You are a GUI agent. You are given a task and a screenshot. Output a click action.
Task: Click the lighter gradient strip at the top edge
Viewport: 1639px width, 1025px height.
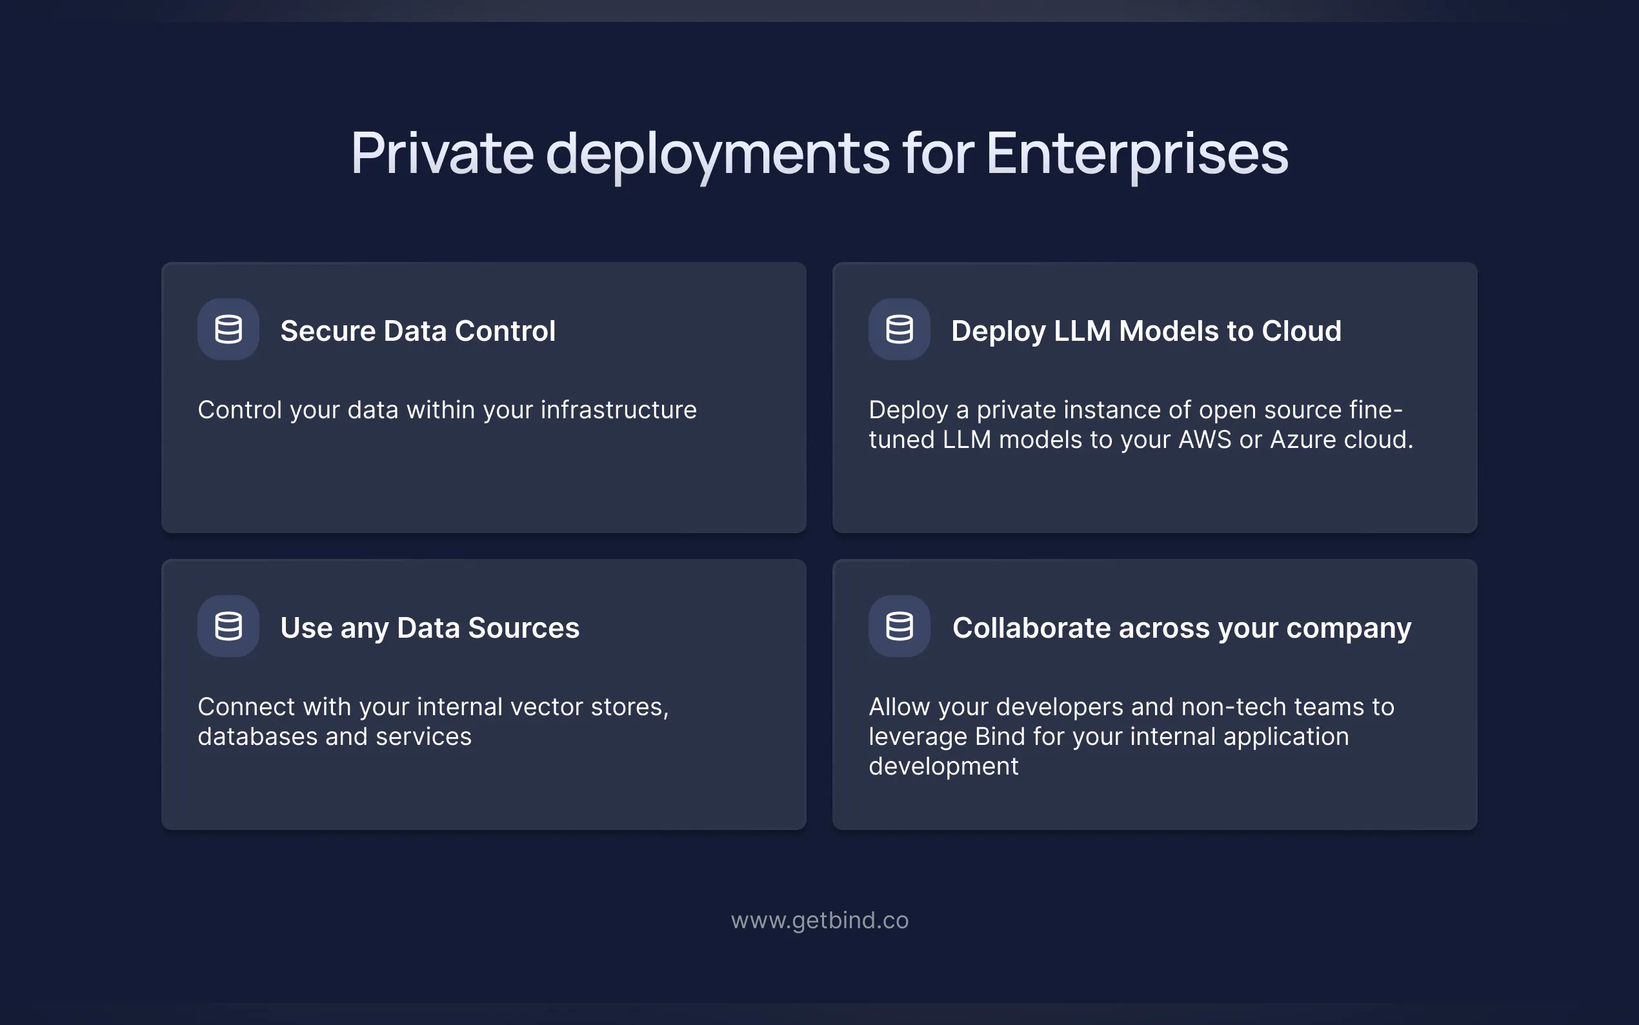tap(819, 10)
